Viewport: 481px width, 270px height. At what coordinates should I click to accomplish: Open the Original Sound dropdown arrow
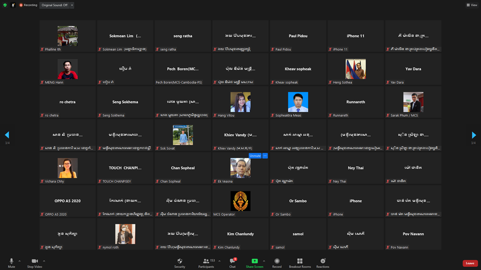(x=72, y=5)
